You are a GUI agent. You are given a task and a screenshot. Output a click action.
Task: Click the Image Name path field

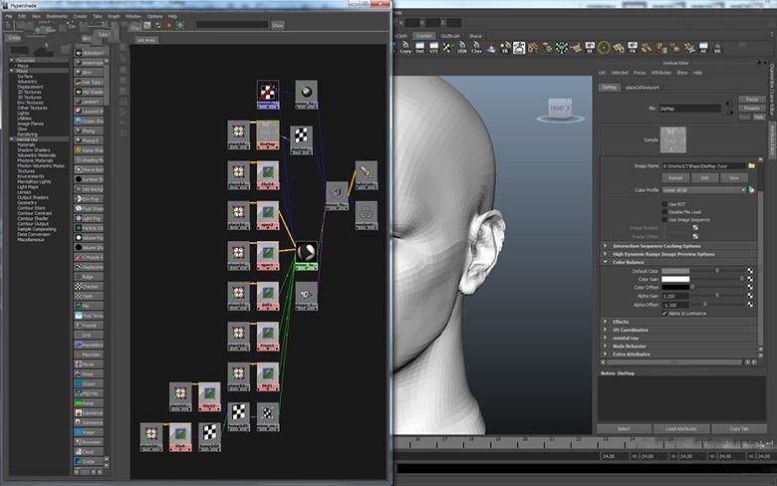pos(704,166)
